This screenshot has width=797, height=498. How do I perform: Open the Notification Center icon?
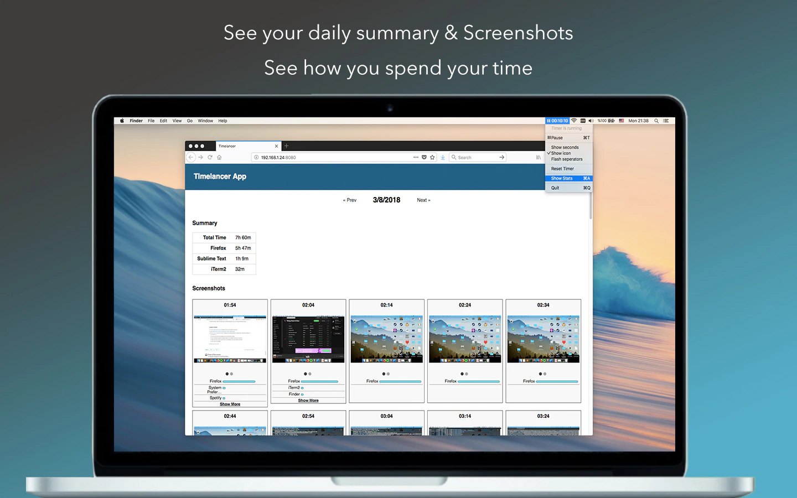(x=666, y=121)
